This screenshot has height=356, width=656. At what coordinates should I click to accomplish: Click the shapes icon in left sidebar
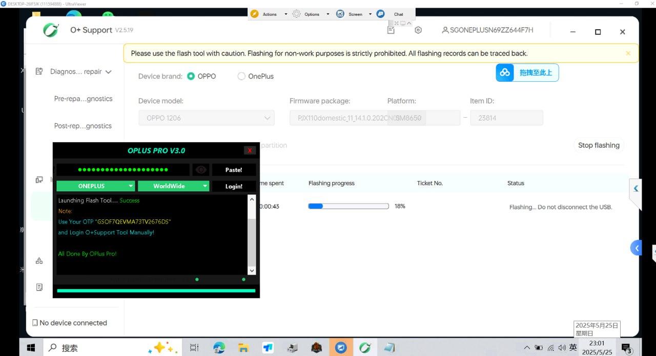point(39,261)
